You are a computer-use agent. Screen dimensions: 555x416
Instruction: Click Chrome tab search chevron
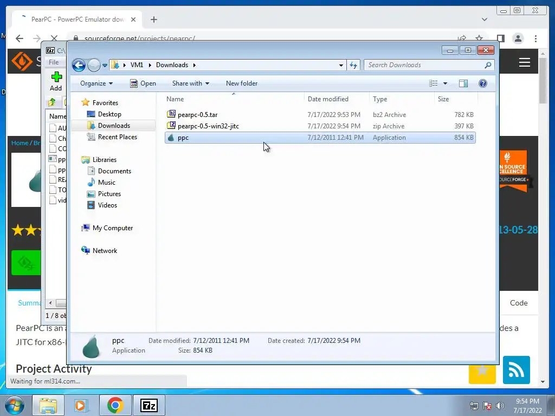485,19
